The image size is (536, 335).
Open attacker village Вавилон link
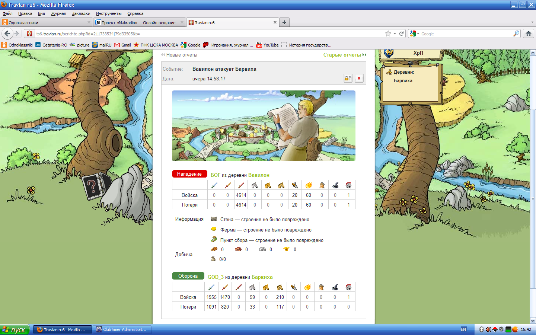pyautogui.click(x=259, y=175)
